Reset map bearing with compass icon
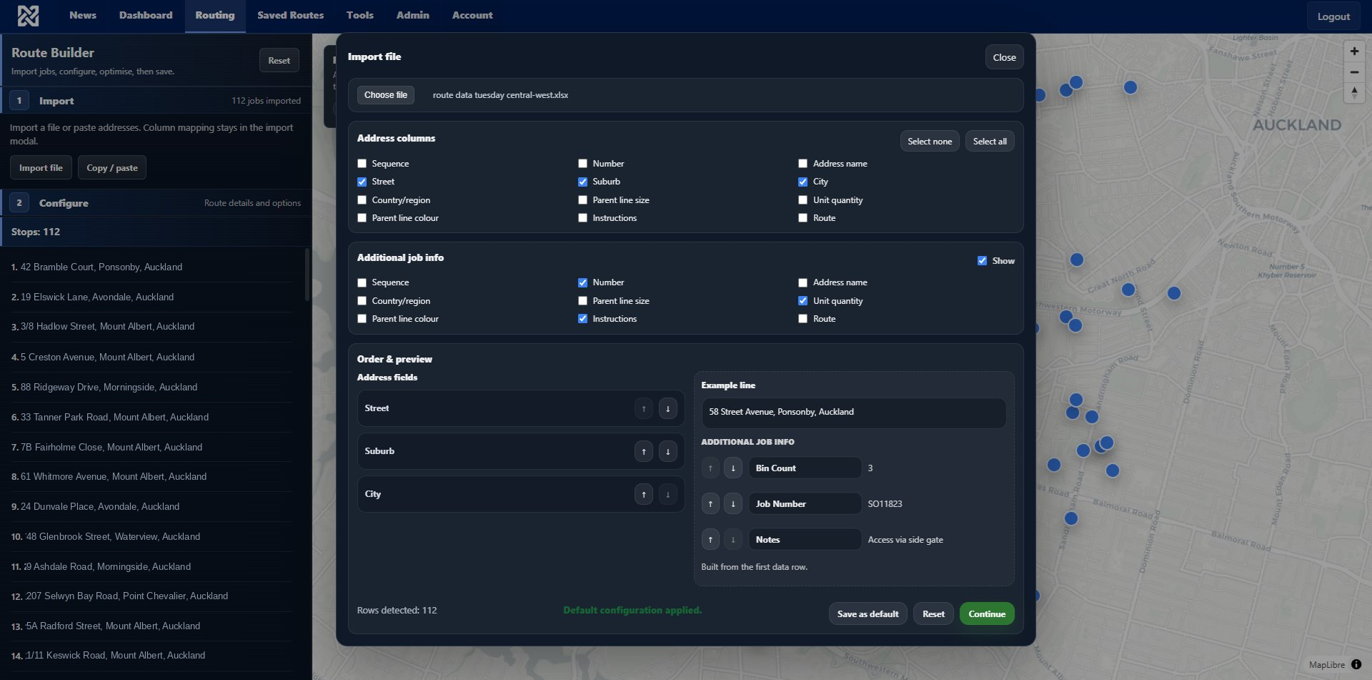The image size is (1372, 680). [x=1354, y=92]
